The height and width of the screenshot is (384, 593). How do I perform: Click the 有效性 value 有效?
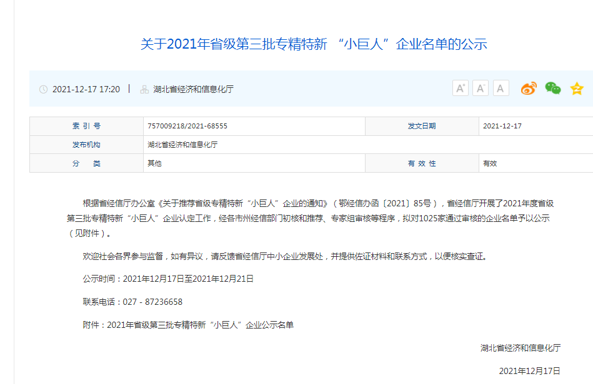[489, 163]
